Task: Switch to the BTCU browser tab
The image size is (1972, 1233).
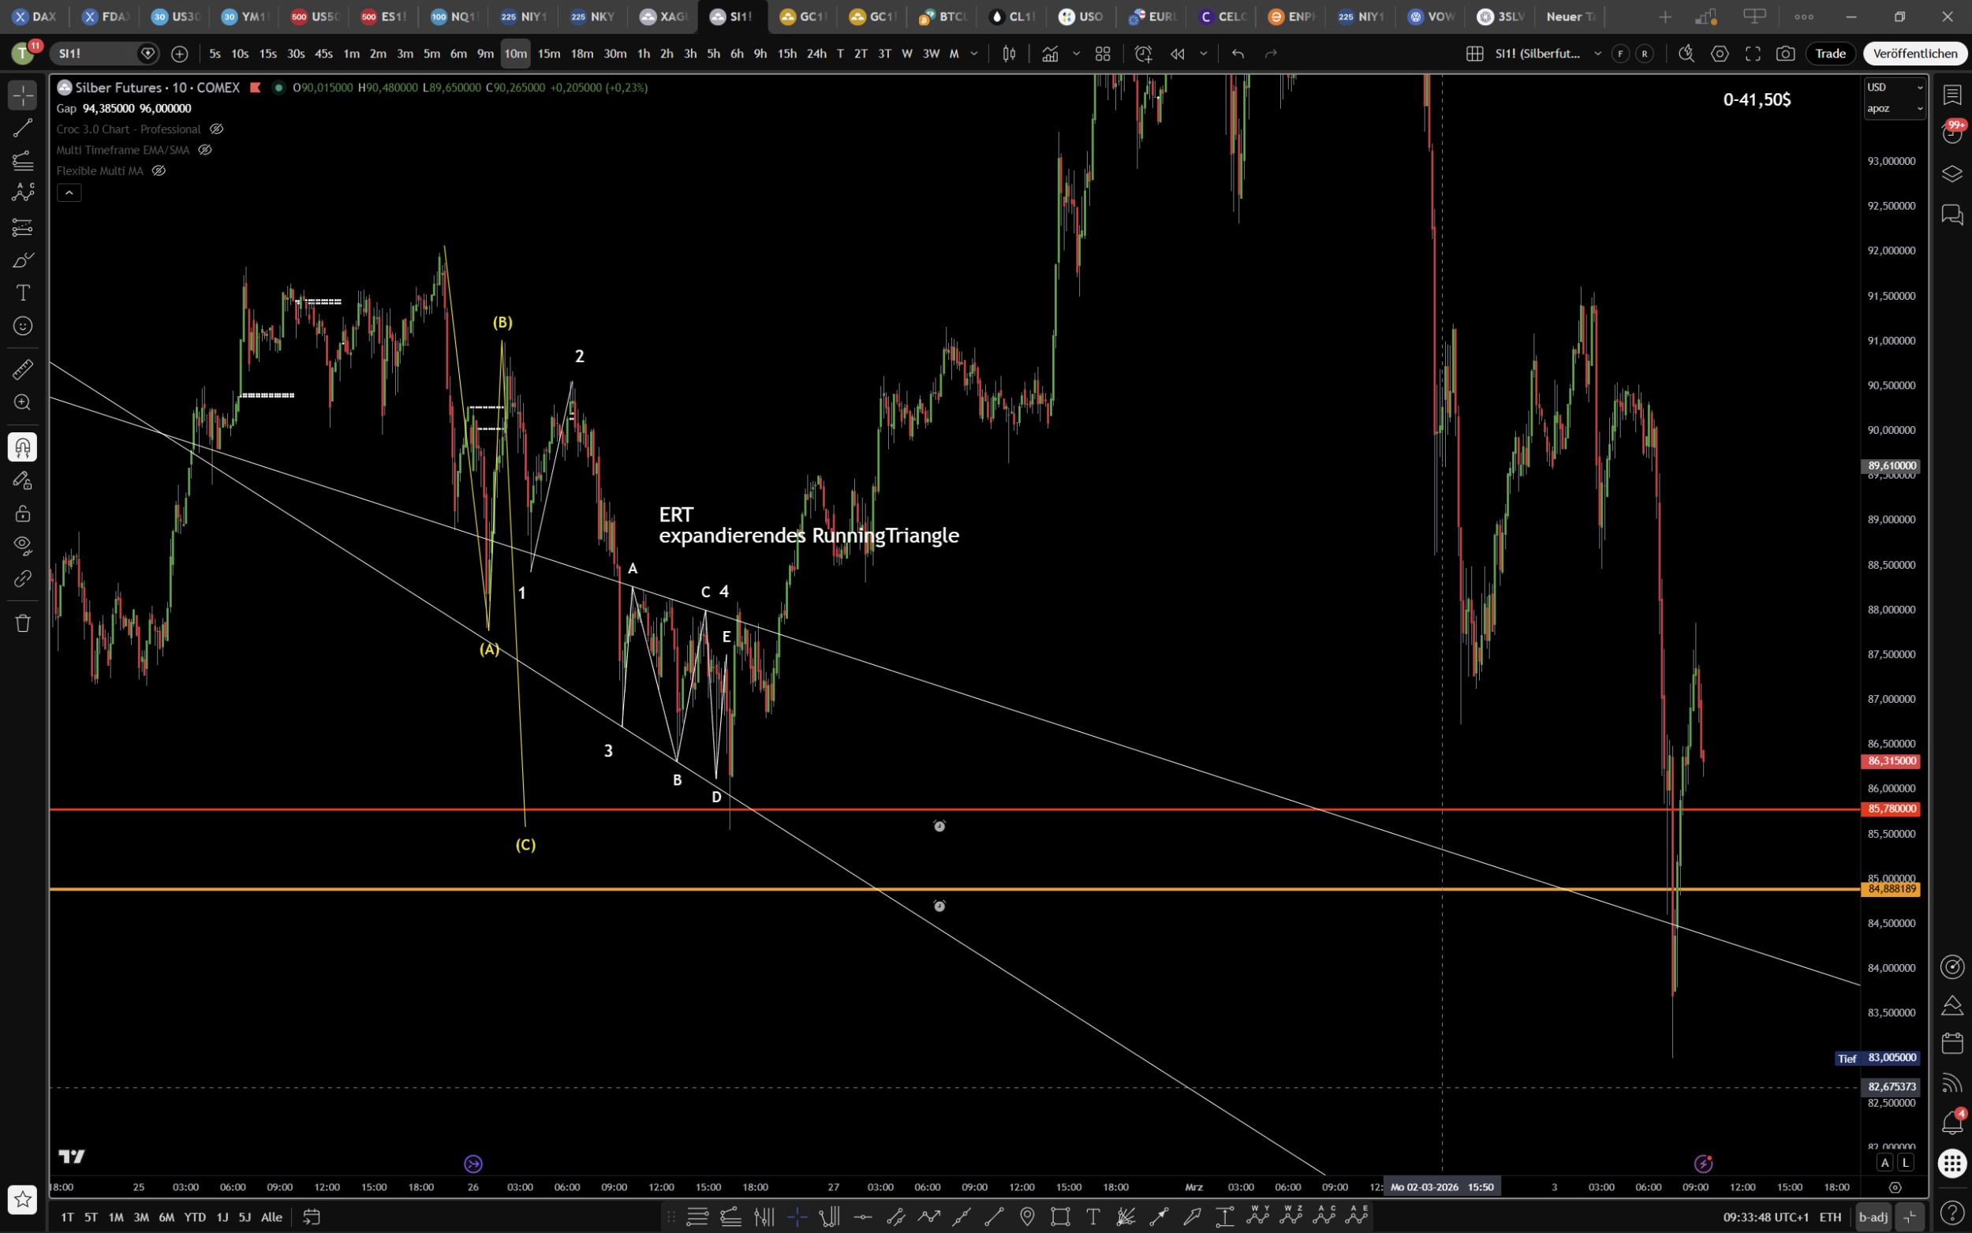Action: (943, 17)
